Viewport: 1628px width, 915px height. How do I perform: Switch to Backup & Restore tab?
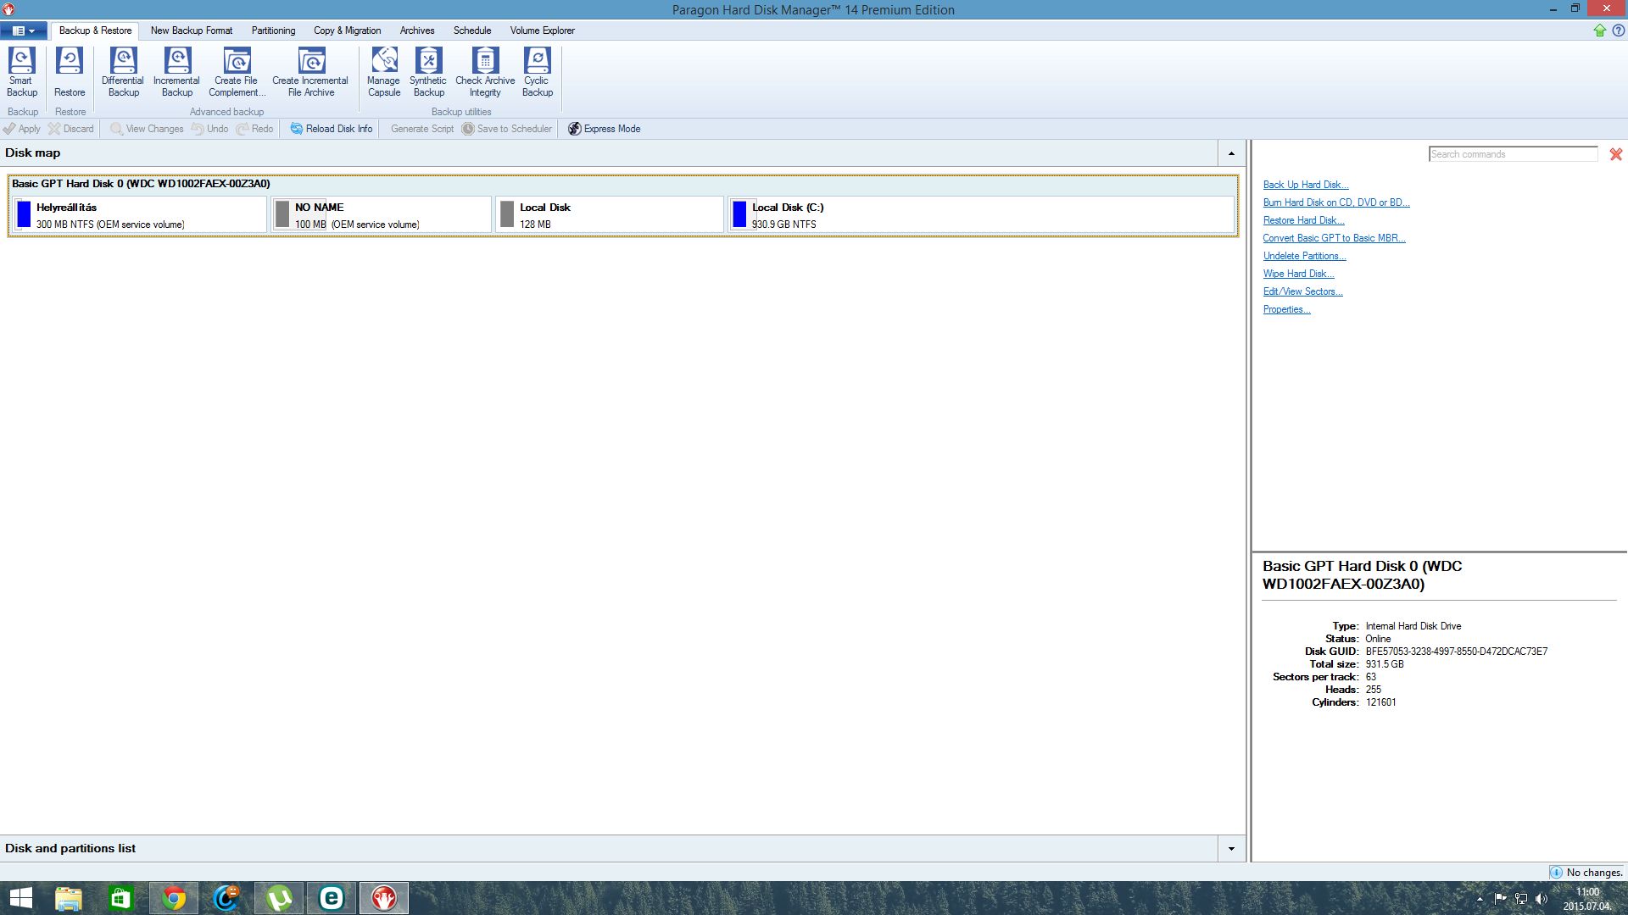click(x=95, y=30)
